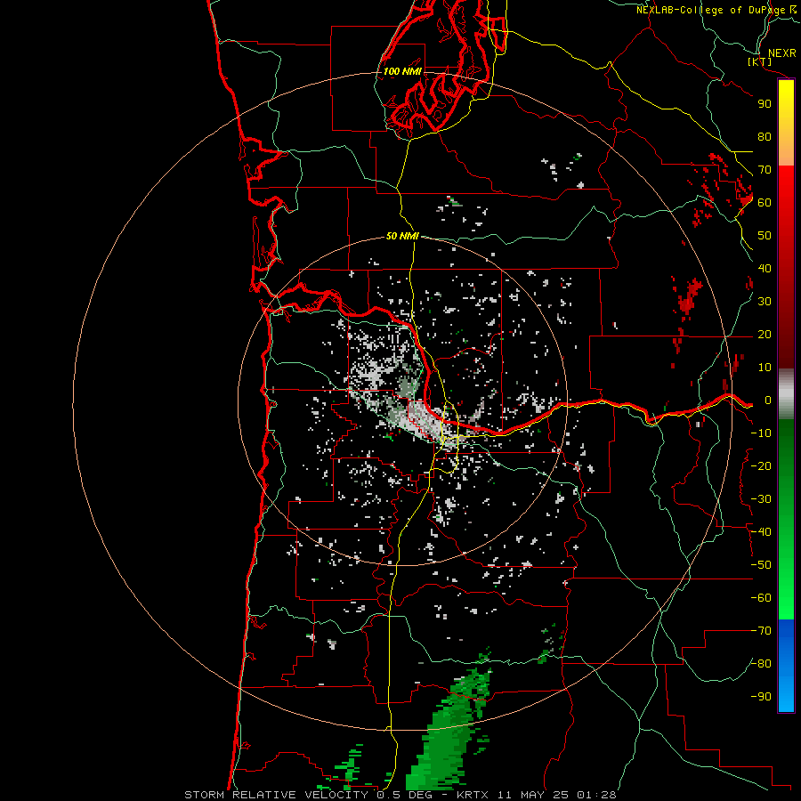
Task: Click the -80 value on velocity scale
Action: tap(761, 664)
